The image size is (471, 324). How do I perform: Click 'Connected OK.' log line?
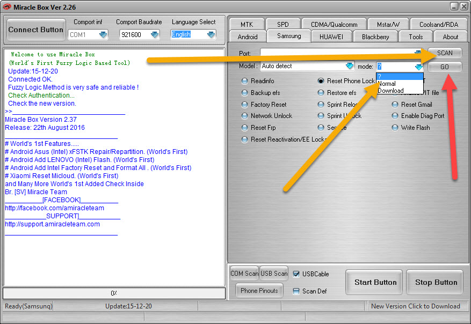coord(30,79)
